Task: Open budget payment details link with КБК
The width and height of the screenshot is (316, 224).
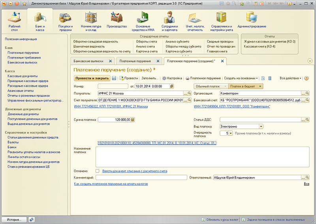Action: tap(157, 143)
